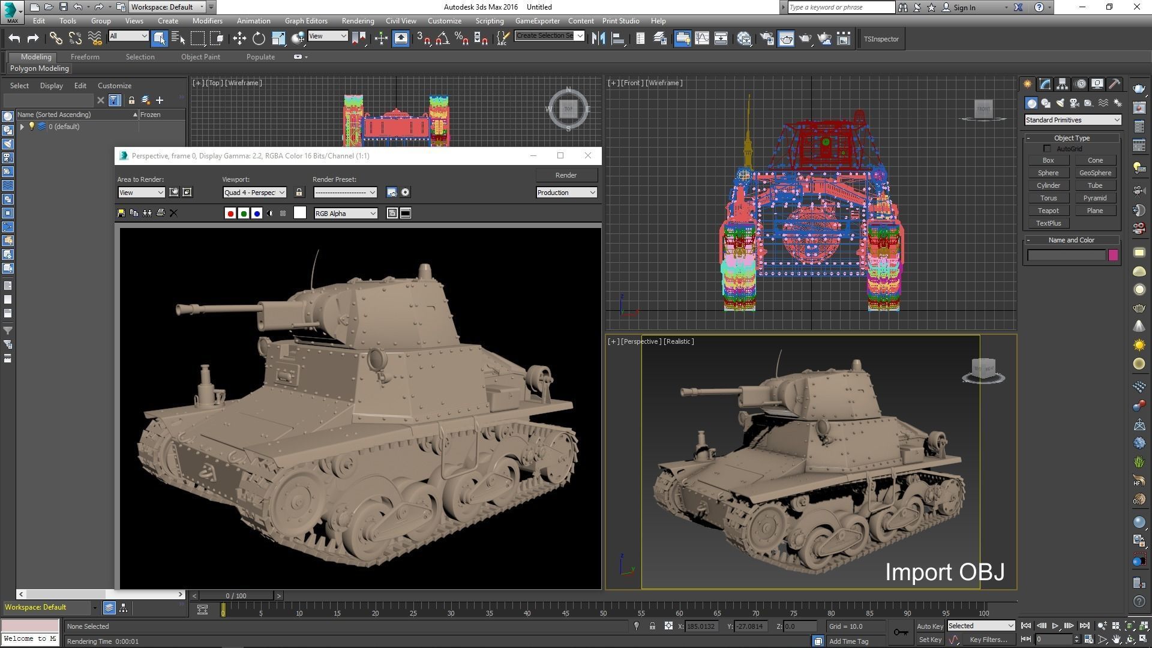1152x648 pixels.
Task: Activate the Select Object arrow tool
Action: (x=159, y=38)
